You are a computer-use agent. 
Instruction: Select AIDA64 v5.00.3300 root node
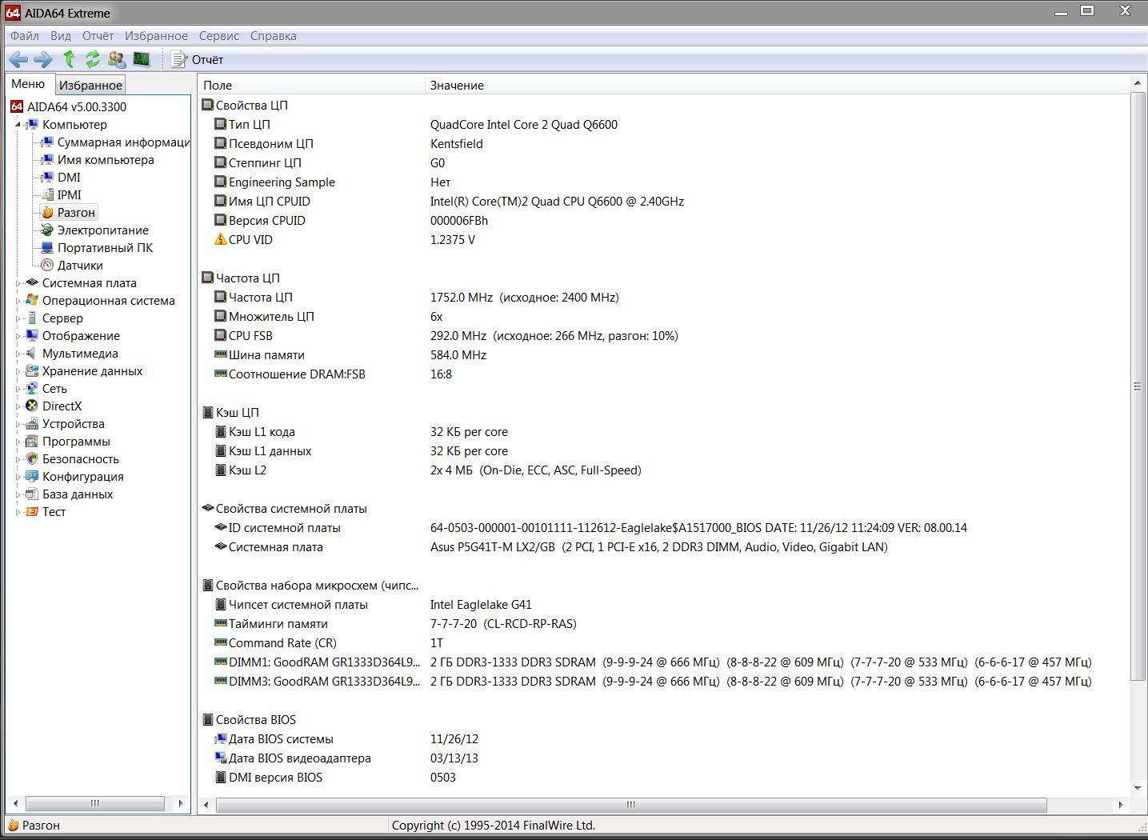click(76, 106)
